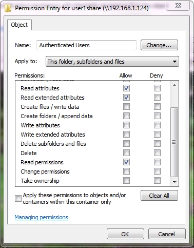Viewport: 194px width, 248px height.
Task: Allow Change permissions checkbox
Action: (126, 171)
